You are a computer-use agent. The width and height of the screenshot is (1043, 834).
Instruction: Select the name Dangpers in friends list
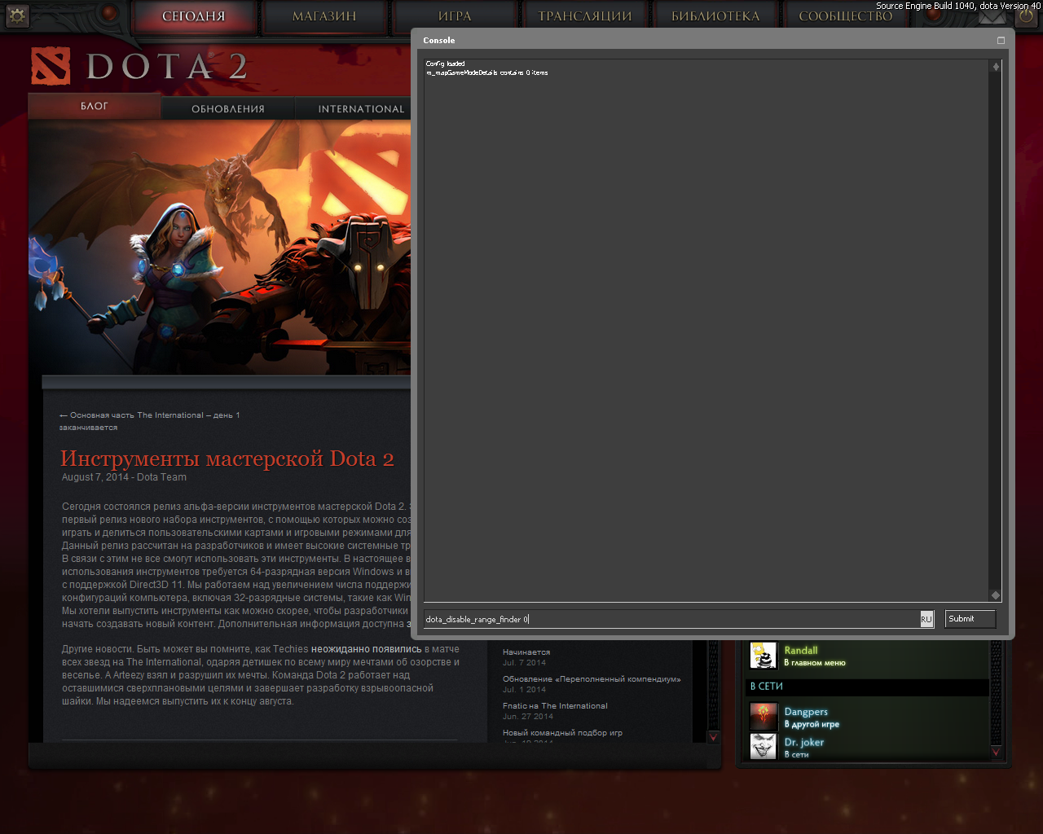pyautogui.click(x=806, y=712)
